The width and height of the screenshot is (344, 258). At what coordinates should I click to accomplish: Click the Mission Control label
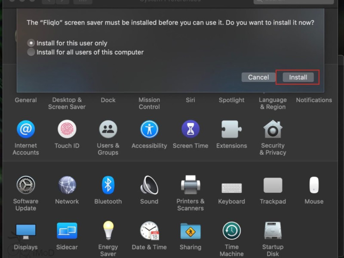(149, 103)
